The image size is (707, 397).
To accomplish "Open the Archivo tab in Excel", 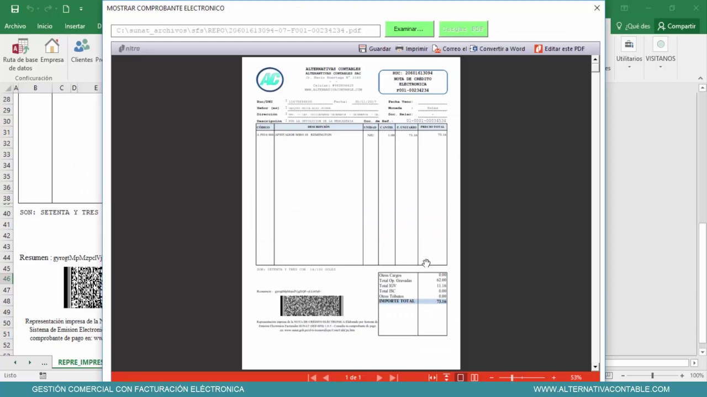I will click(15, 26).
